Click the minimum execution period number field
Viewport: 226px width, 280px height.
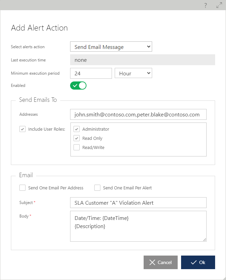(91, 73)
